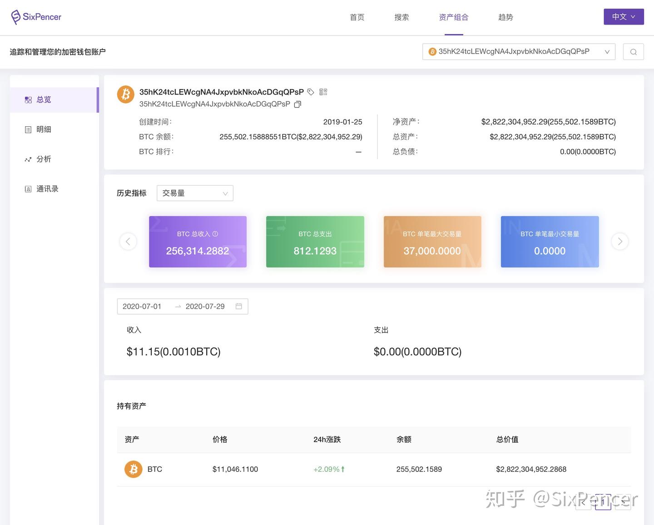This screenshot has height=525, width=654.
Task: Open the 通讯录 address book in sidebar
Action: click(x=47, y=188)
